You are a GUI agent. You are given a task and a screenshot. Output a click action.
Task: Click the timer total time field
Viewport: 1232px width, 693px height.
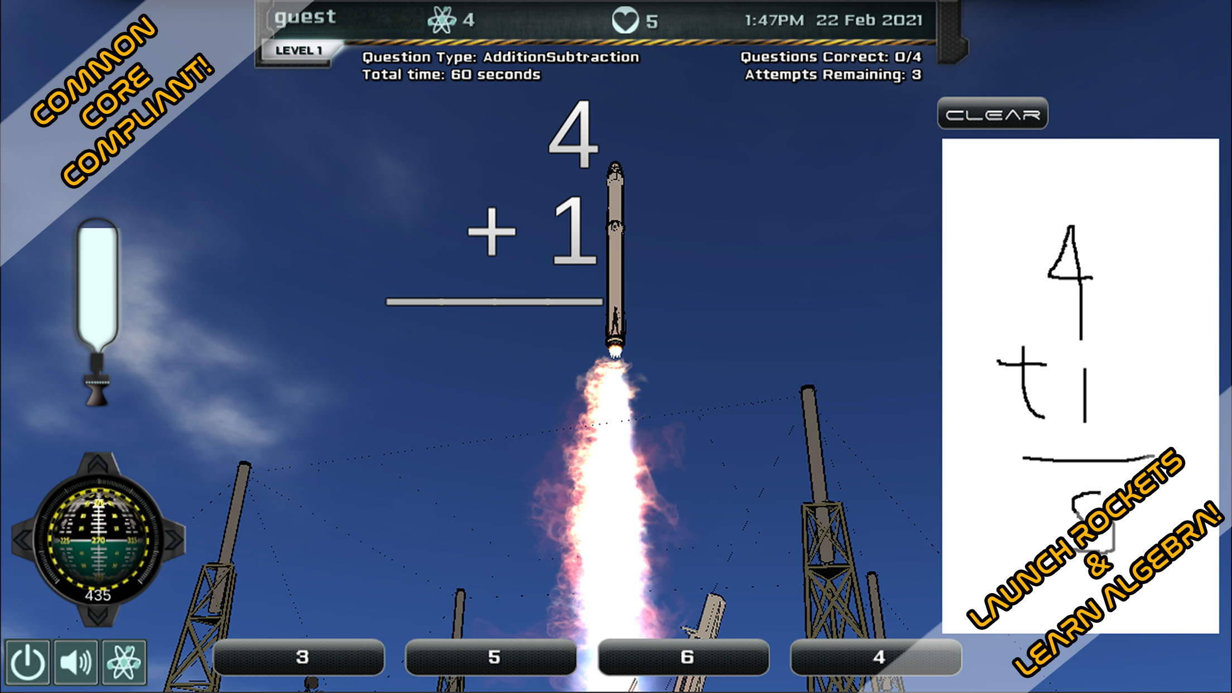pos(437,74)
